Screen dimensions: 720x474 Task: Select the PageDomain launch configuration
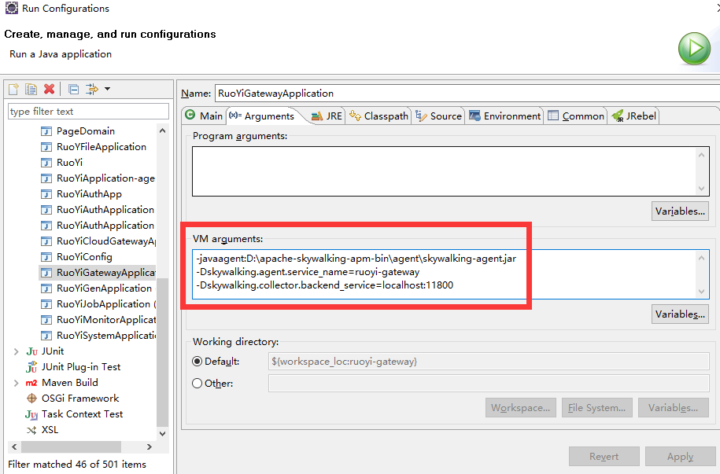pyautogui.click(x=85, y=131)
